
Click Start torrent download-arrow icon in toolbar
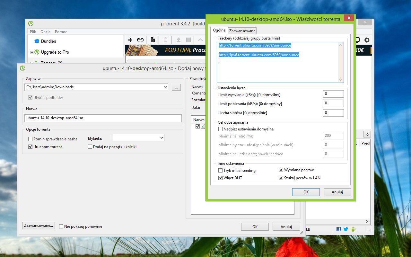179,40
